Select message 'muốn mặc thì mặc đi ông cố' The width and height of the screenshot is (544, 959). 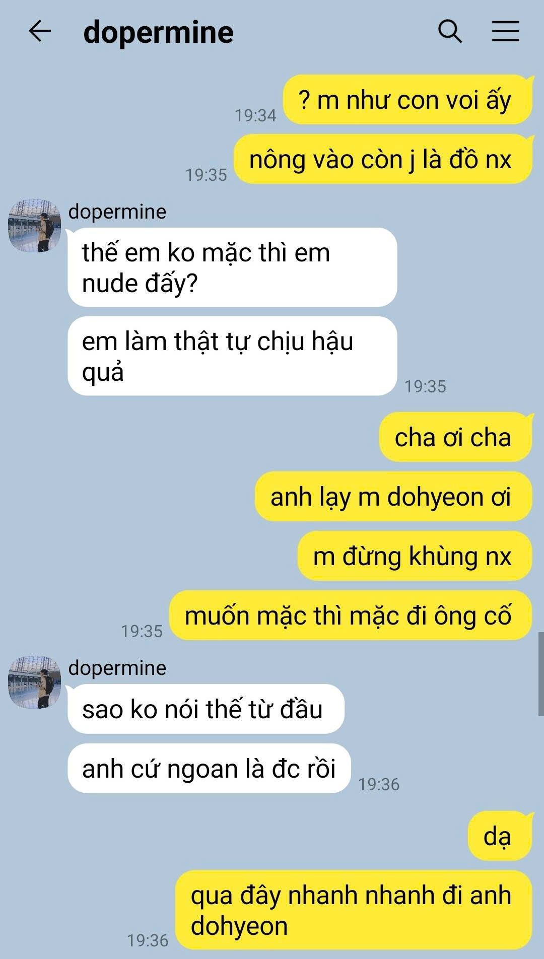(x=351, y=615)
